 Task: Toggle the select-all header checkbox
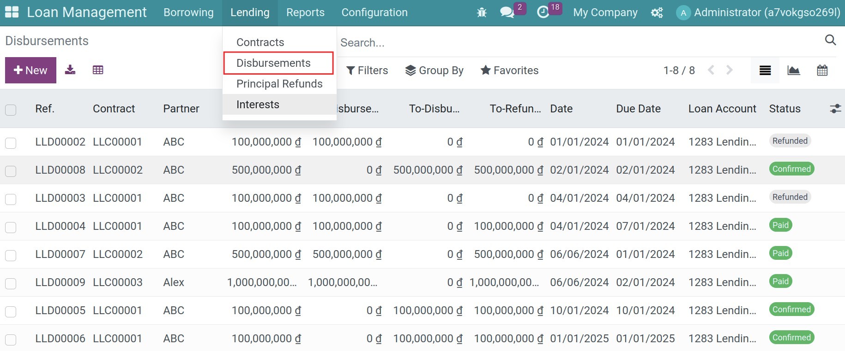click(x=11, y=110)
